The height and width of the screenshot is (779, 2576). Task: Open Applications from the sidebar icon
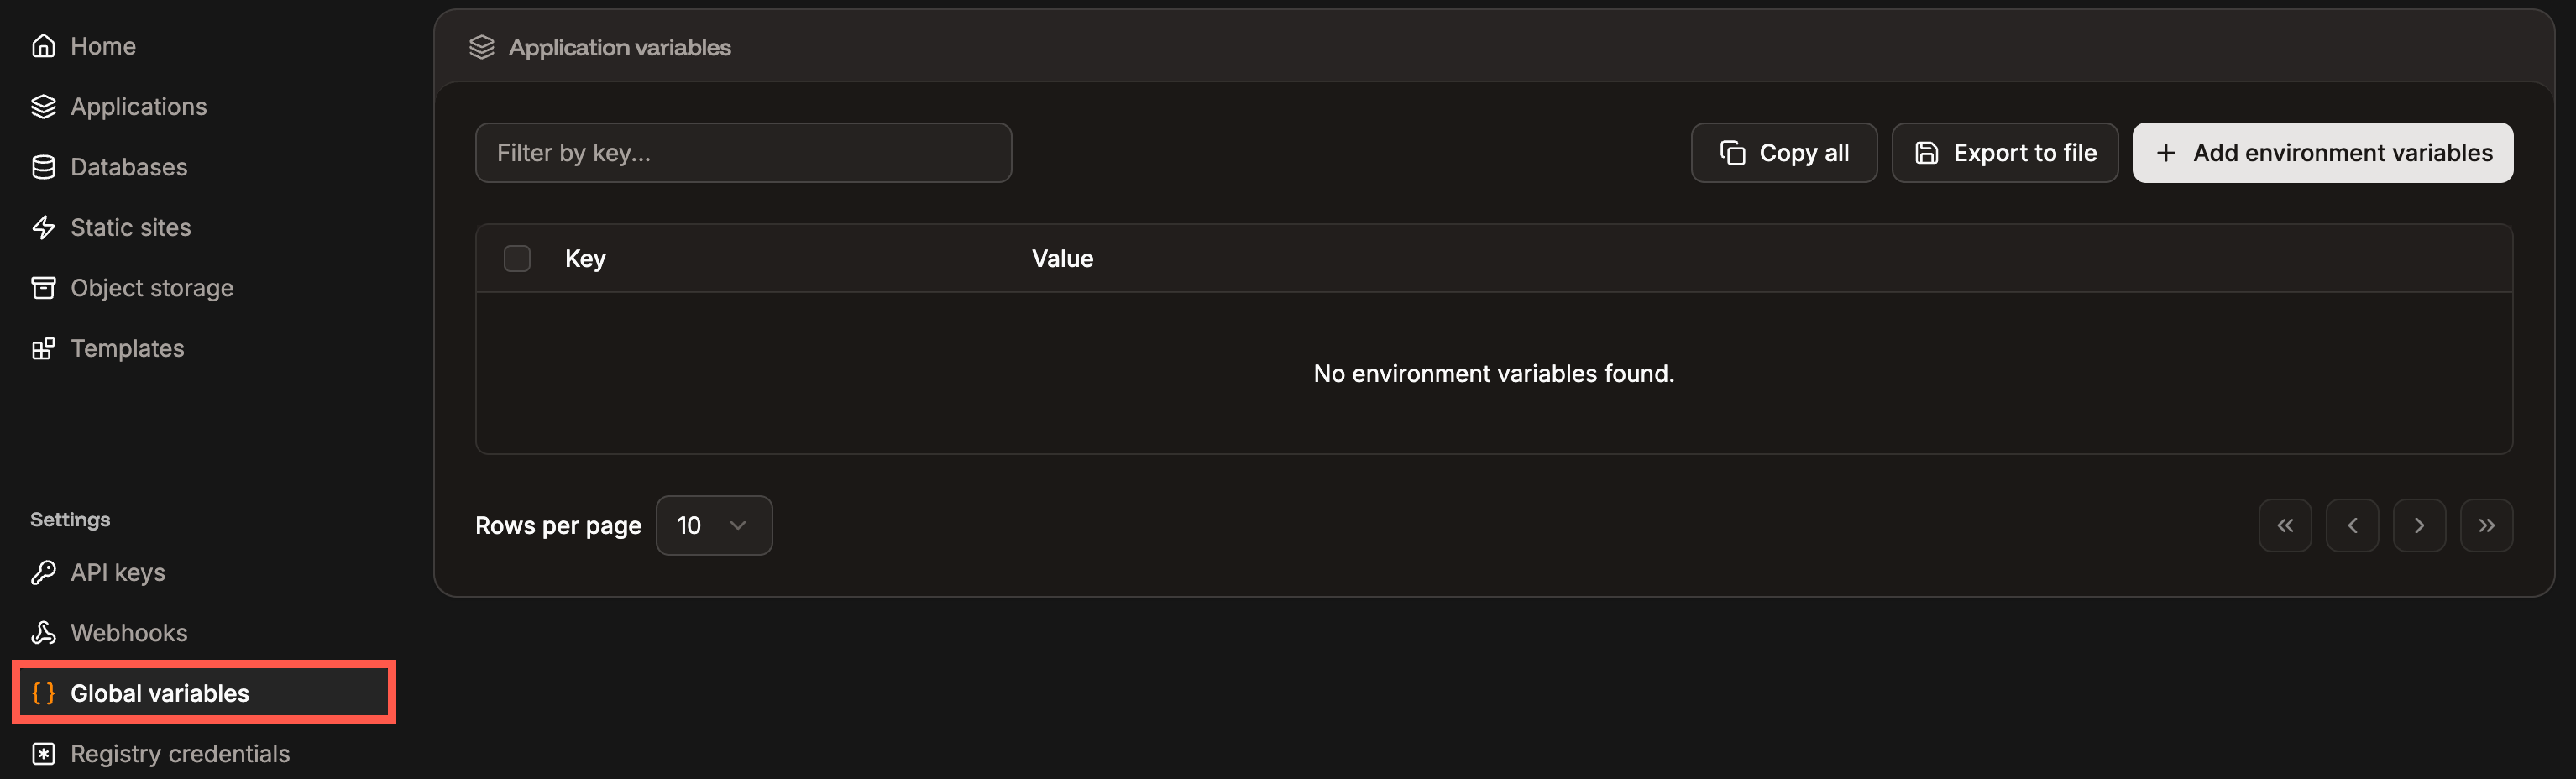click(44, 106)
